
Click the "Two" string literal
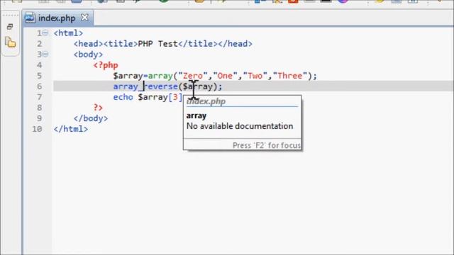(255, 76)
